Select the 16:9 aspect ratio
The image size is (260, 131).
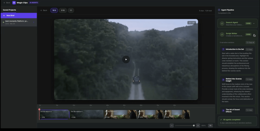pos(54,10)
